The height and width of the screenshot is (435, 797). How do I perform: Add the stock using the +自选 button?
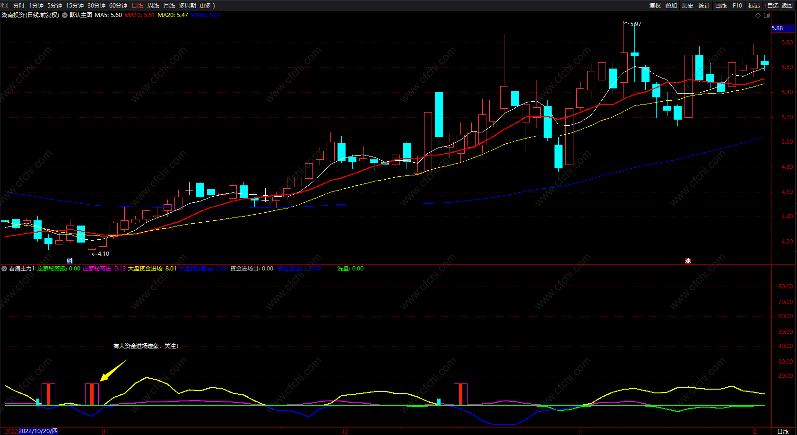tap(771, 6)
